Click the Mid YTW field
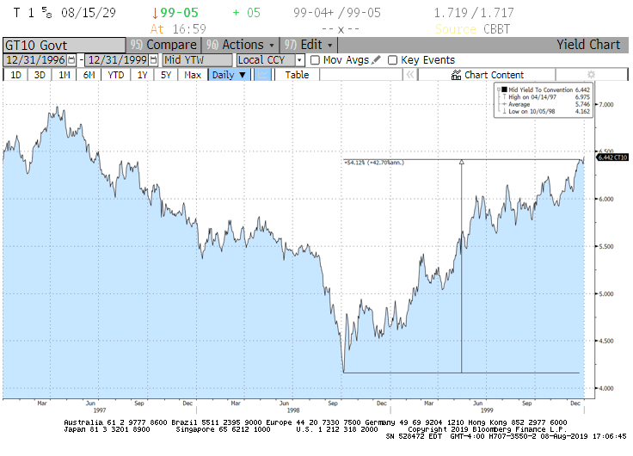The height and width of the screenshot is (456, 633). (x=198, y=60)
